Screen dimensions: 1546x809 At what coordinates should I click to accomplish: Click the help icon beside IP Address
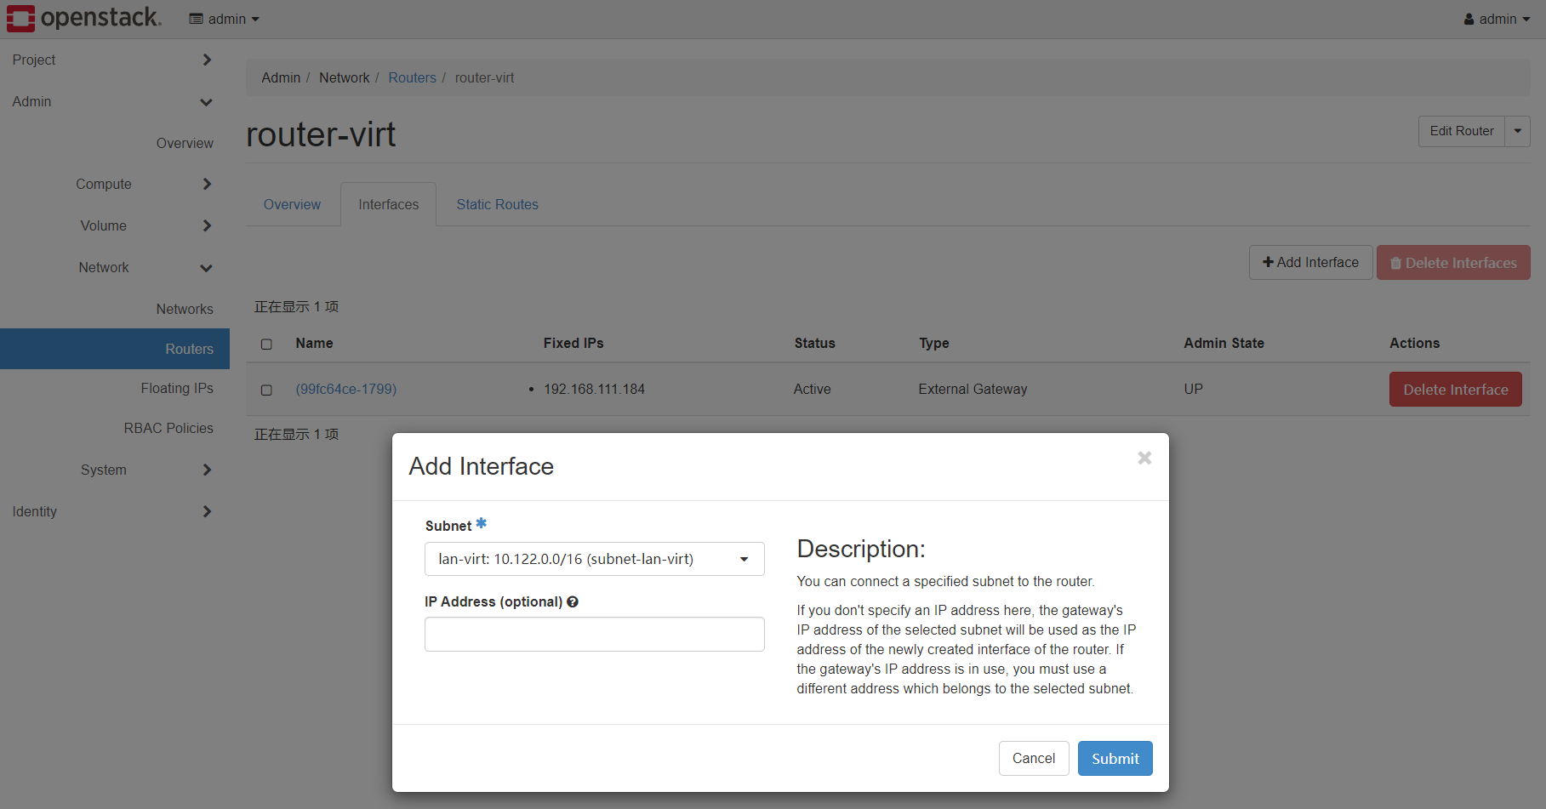pyautogui.click(x=573, y=602)
